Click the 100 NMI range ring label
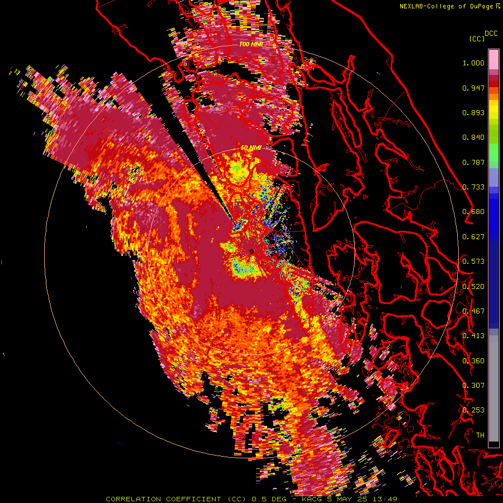 click(251, 44)
